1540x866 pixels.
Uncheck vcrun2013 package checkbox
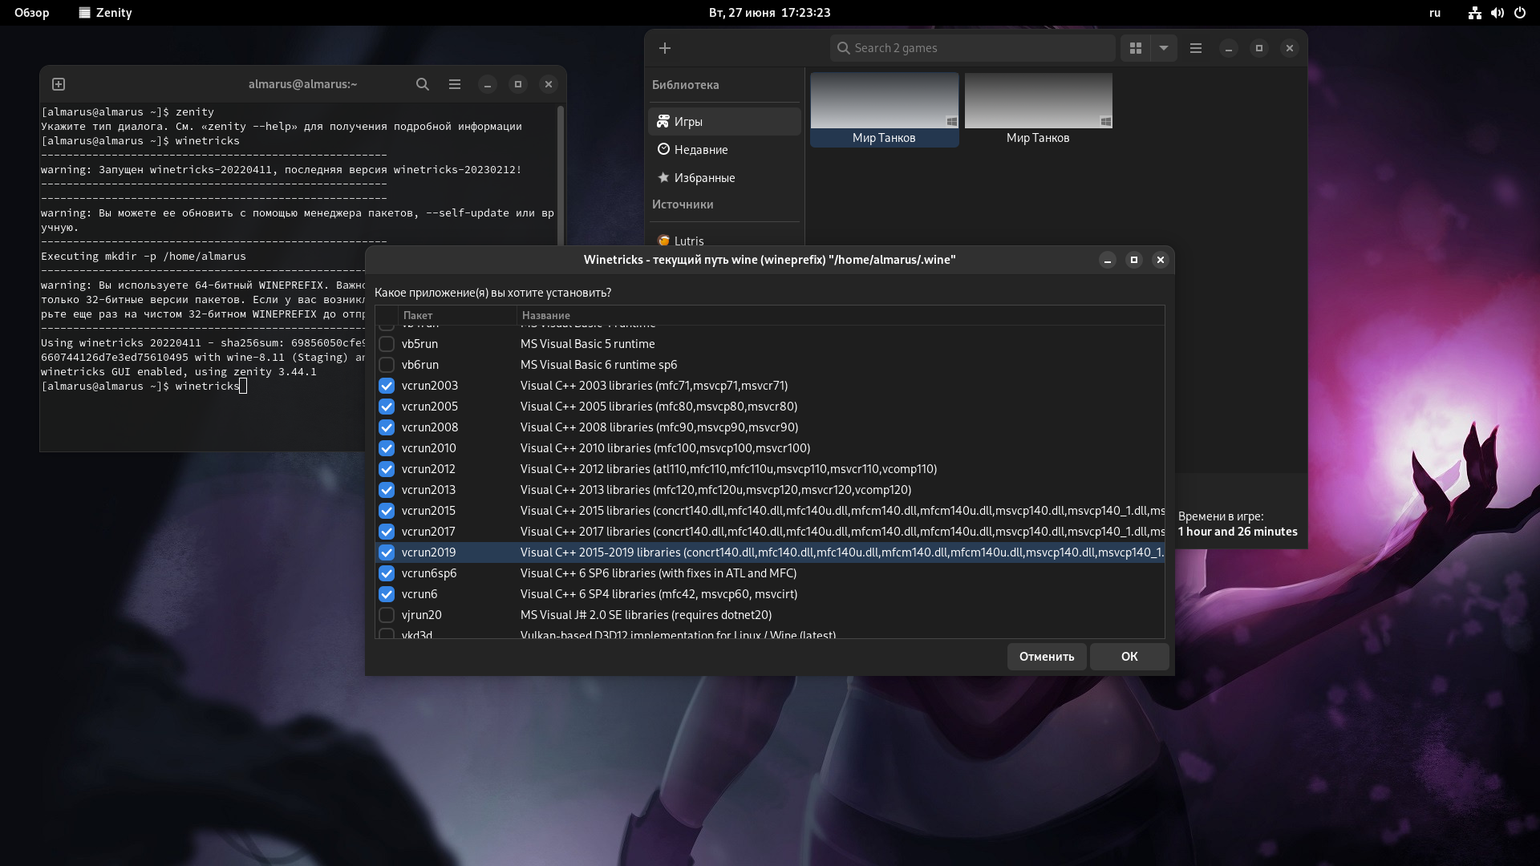click(x=387, y=490)
